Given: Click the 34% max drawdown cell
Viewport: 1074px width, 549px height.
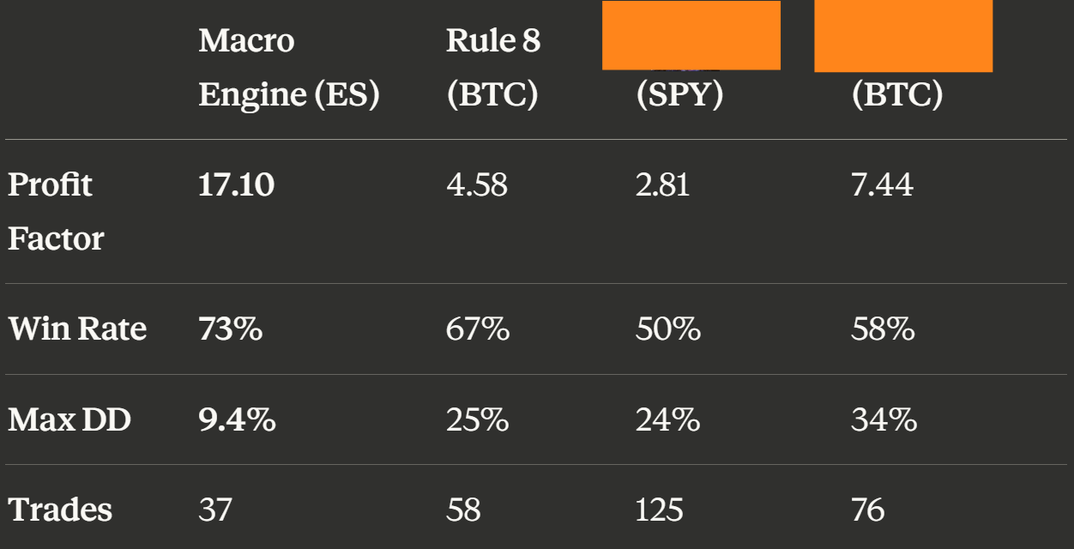Looking at the screenshot, I should click(884, 419).
